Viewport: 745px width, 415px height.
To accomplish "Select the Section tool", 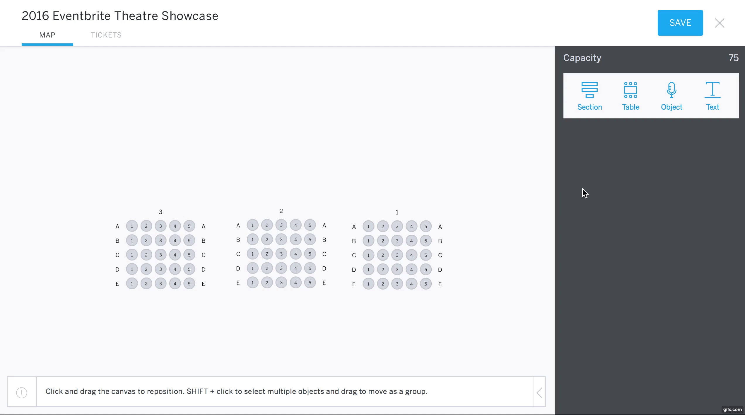I will point(589,95).
